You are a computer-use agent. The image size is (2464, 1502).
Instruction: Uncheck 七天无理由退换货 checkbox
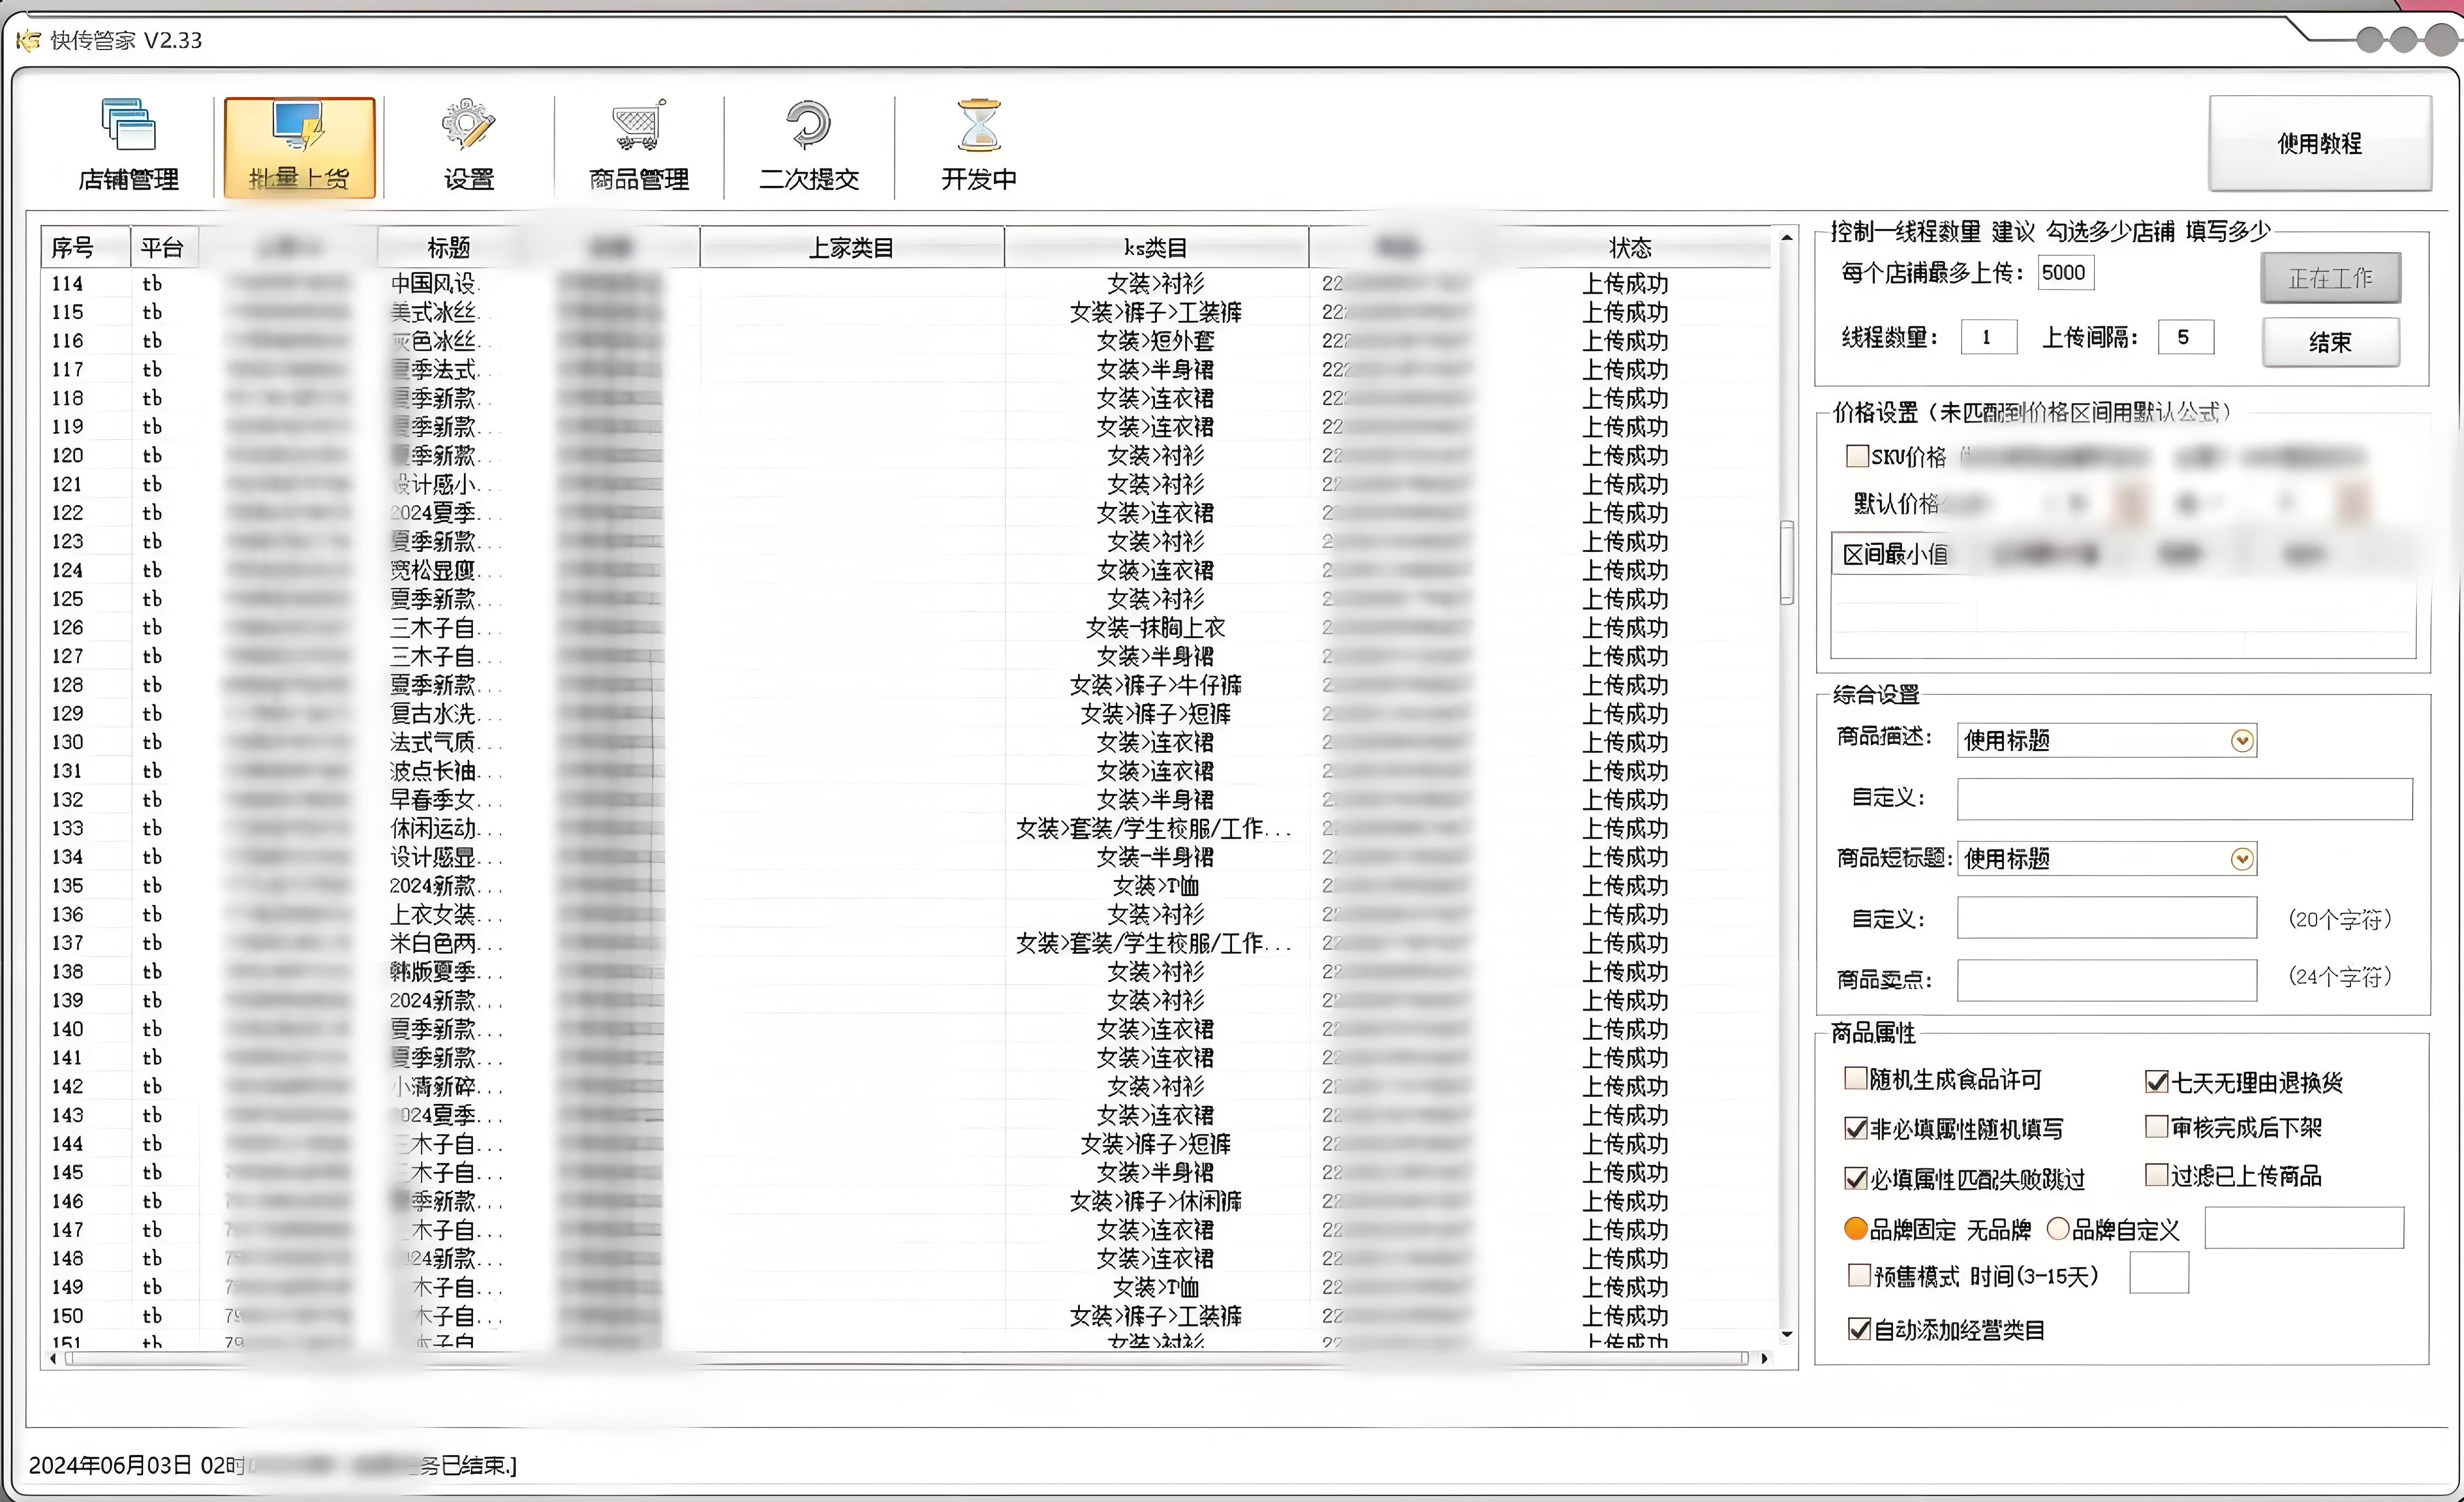(2157, 1081)
